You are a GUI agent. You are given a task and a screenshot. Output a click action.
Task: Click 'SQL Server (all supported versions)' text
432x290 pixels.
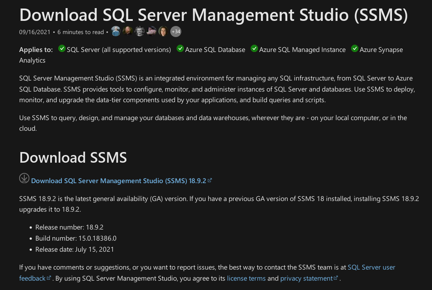click(x=119, y=50)
